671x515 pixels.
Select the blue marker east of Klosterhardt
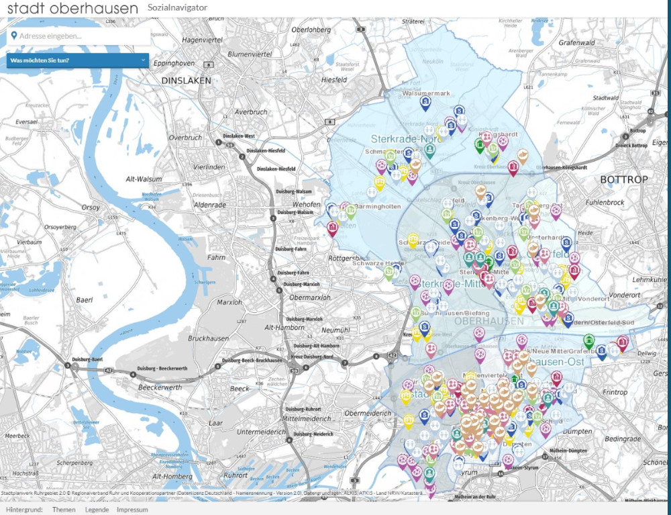point(566,243)
